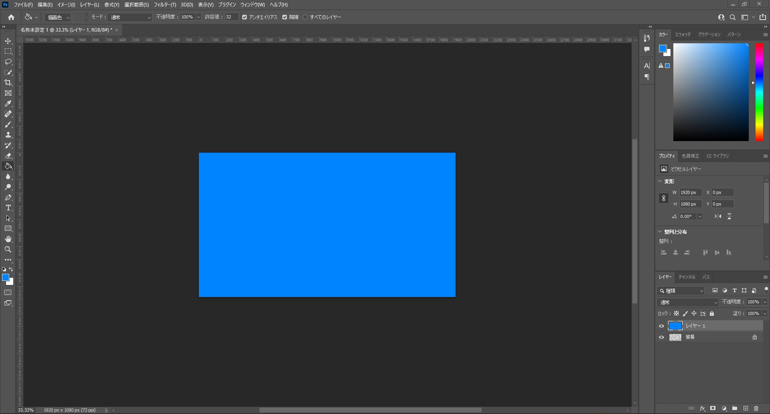Select the Horizontal Type tool
770x414 pixels.
point(8,208)
